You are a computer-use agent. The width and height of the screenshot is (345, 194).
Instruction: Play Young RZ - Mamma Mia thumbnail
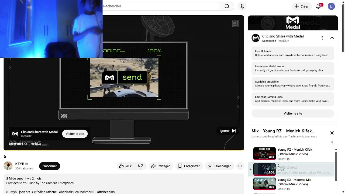(x=264, y=184)
